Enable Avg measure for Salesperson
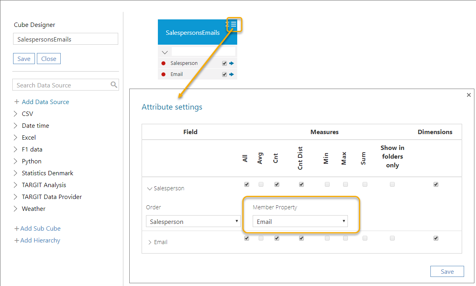Screen dimensions: 476x286 pos(261,184)
